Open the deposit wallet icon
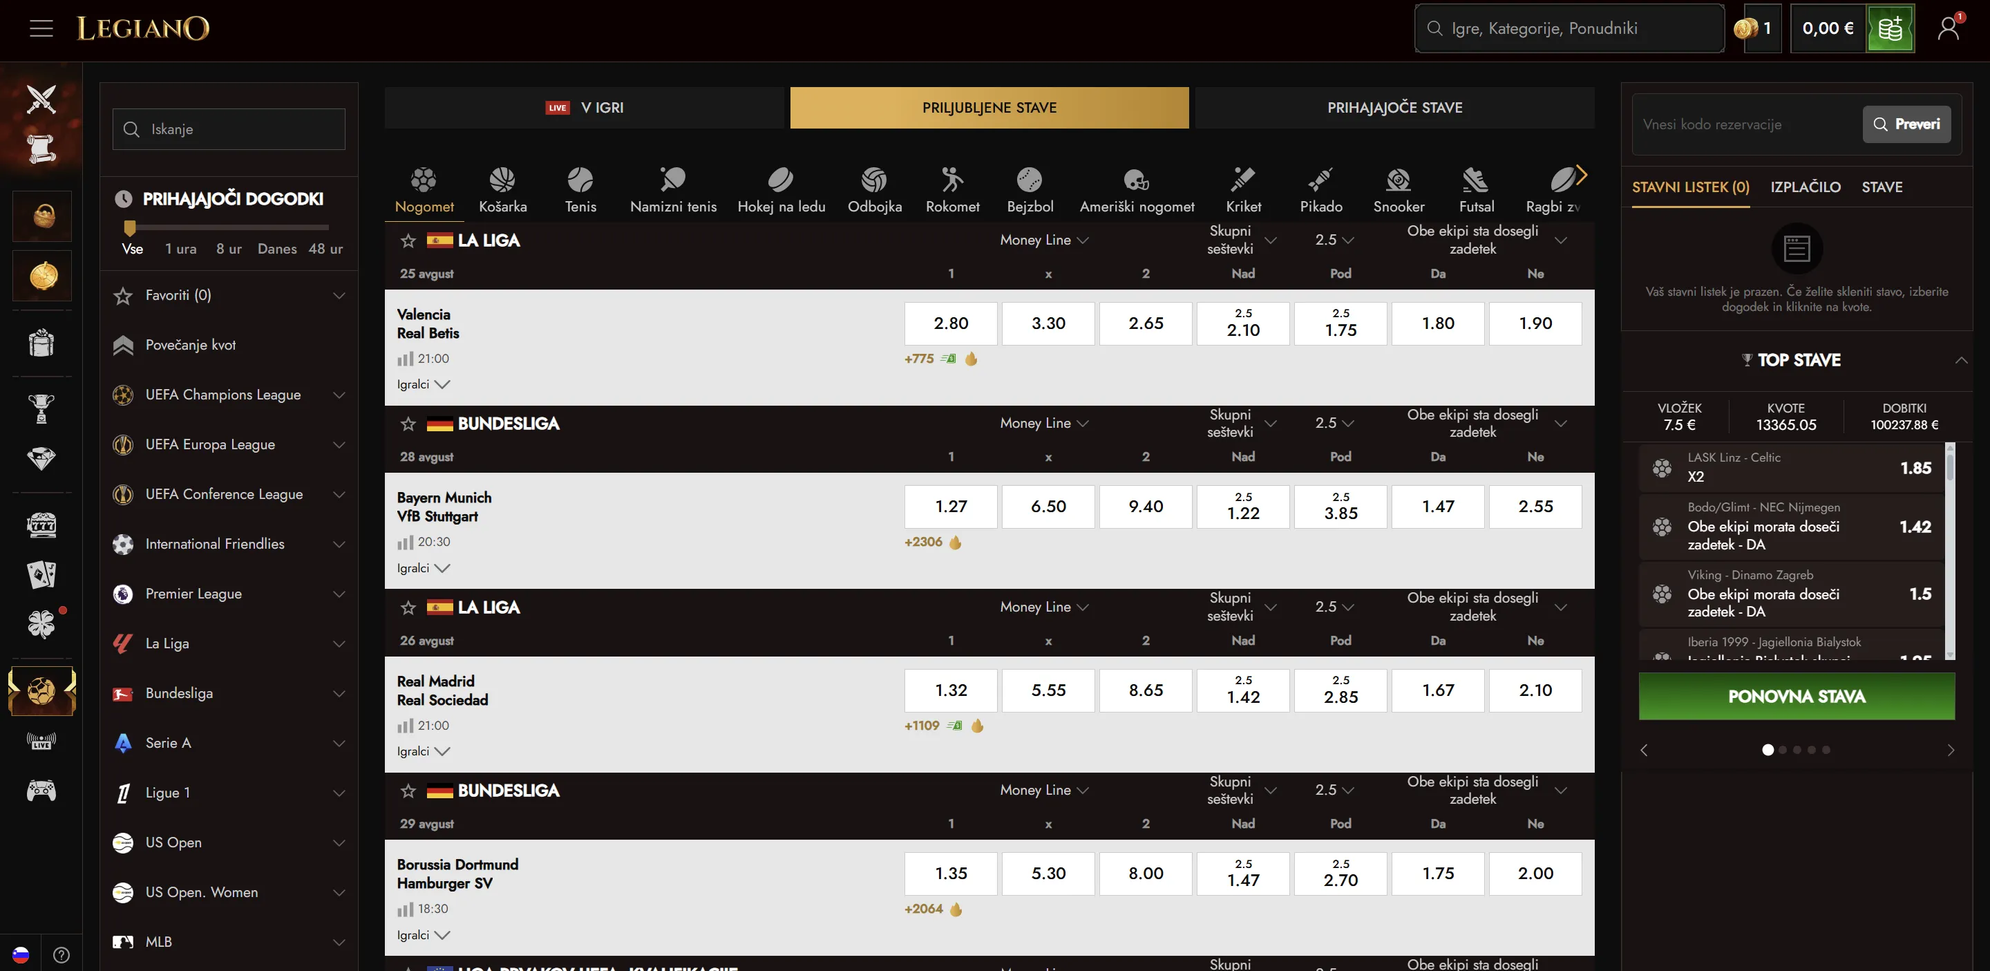Screen dimensions: 1990x971 1890,28
